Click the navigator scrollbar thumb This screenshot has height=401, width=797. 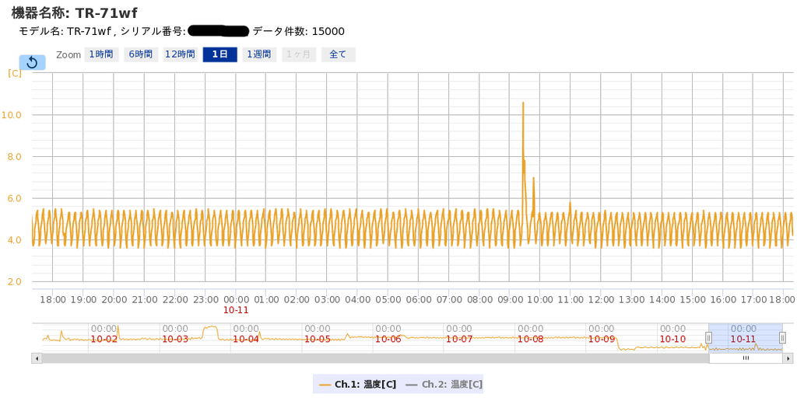(746, 357)
